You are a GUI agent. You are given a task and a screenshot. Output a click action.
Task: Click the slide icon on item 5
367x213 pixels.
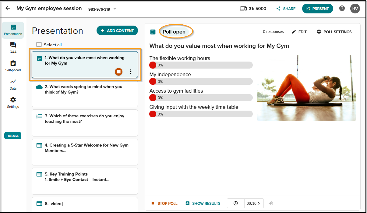[39, 174]
